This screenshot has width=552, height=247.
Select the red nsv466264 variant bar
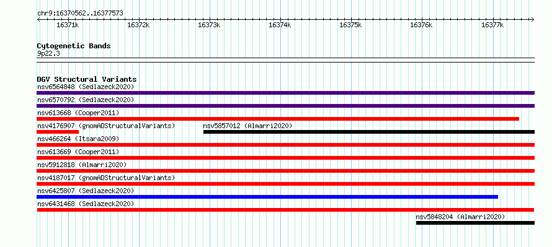(285, 145)
